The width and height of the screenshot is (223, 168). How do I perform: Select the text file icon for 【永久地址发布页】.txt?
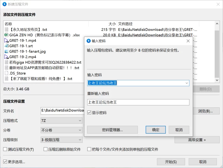click(6, 29)
